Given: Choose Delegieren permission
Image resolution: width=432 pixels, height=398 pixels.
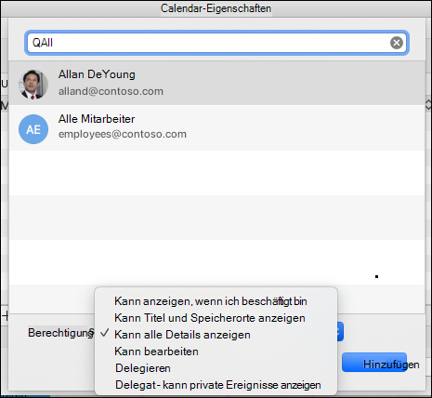Looking at the screenshot, I should tap(143, 368).
